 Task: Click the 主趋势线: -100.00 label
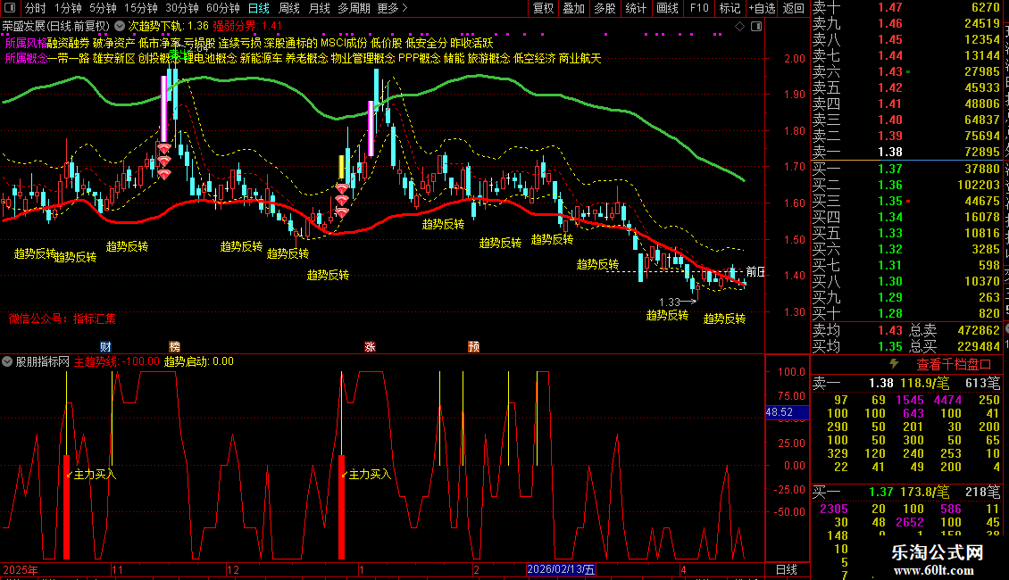116,361
